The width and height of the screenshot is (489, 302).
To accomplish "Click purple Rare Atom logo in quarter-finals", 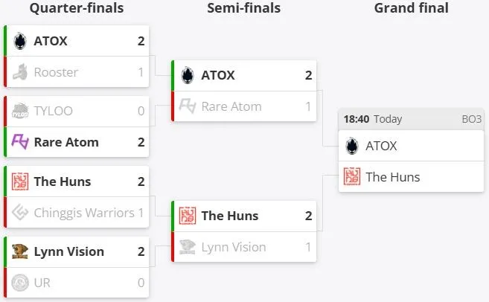I will coord(20,142).
